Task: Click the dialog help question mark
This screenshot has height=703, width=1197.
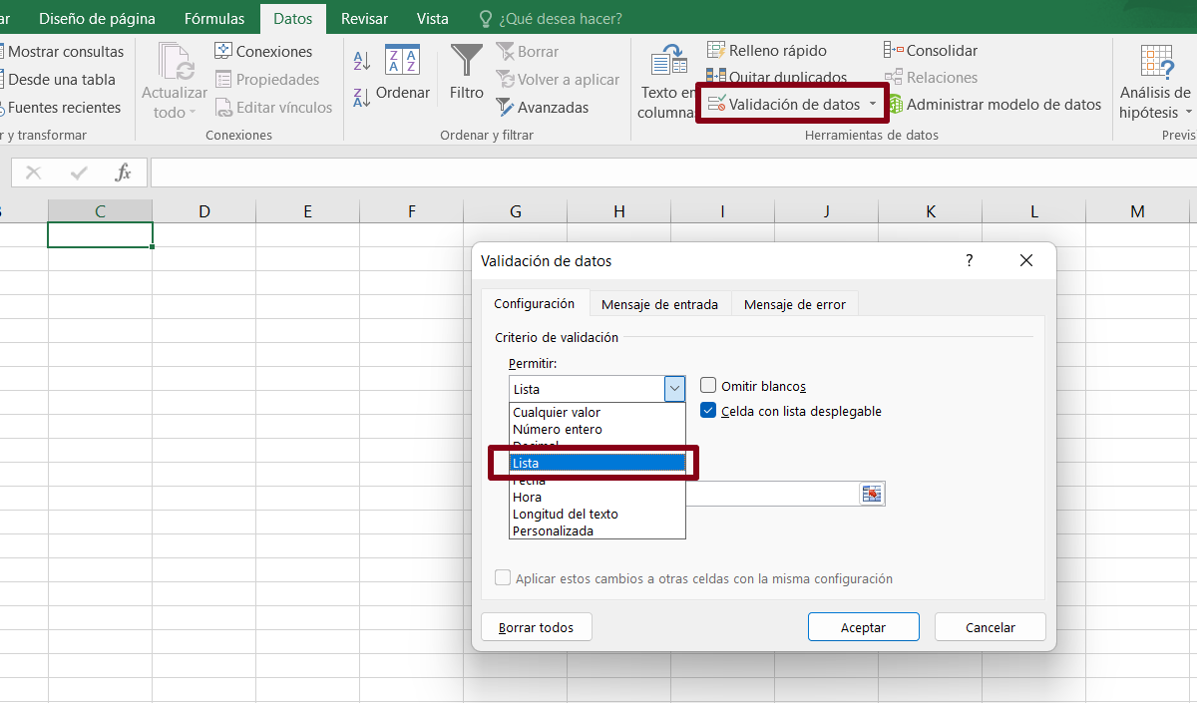Action: click(x=969, y=260)
